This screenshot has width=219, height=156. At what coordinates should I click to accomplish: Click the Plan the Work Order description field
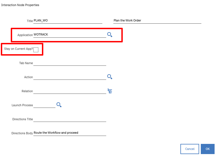point(157,21)
